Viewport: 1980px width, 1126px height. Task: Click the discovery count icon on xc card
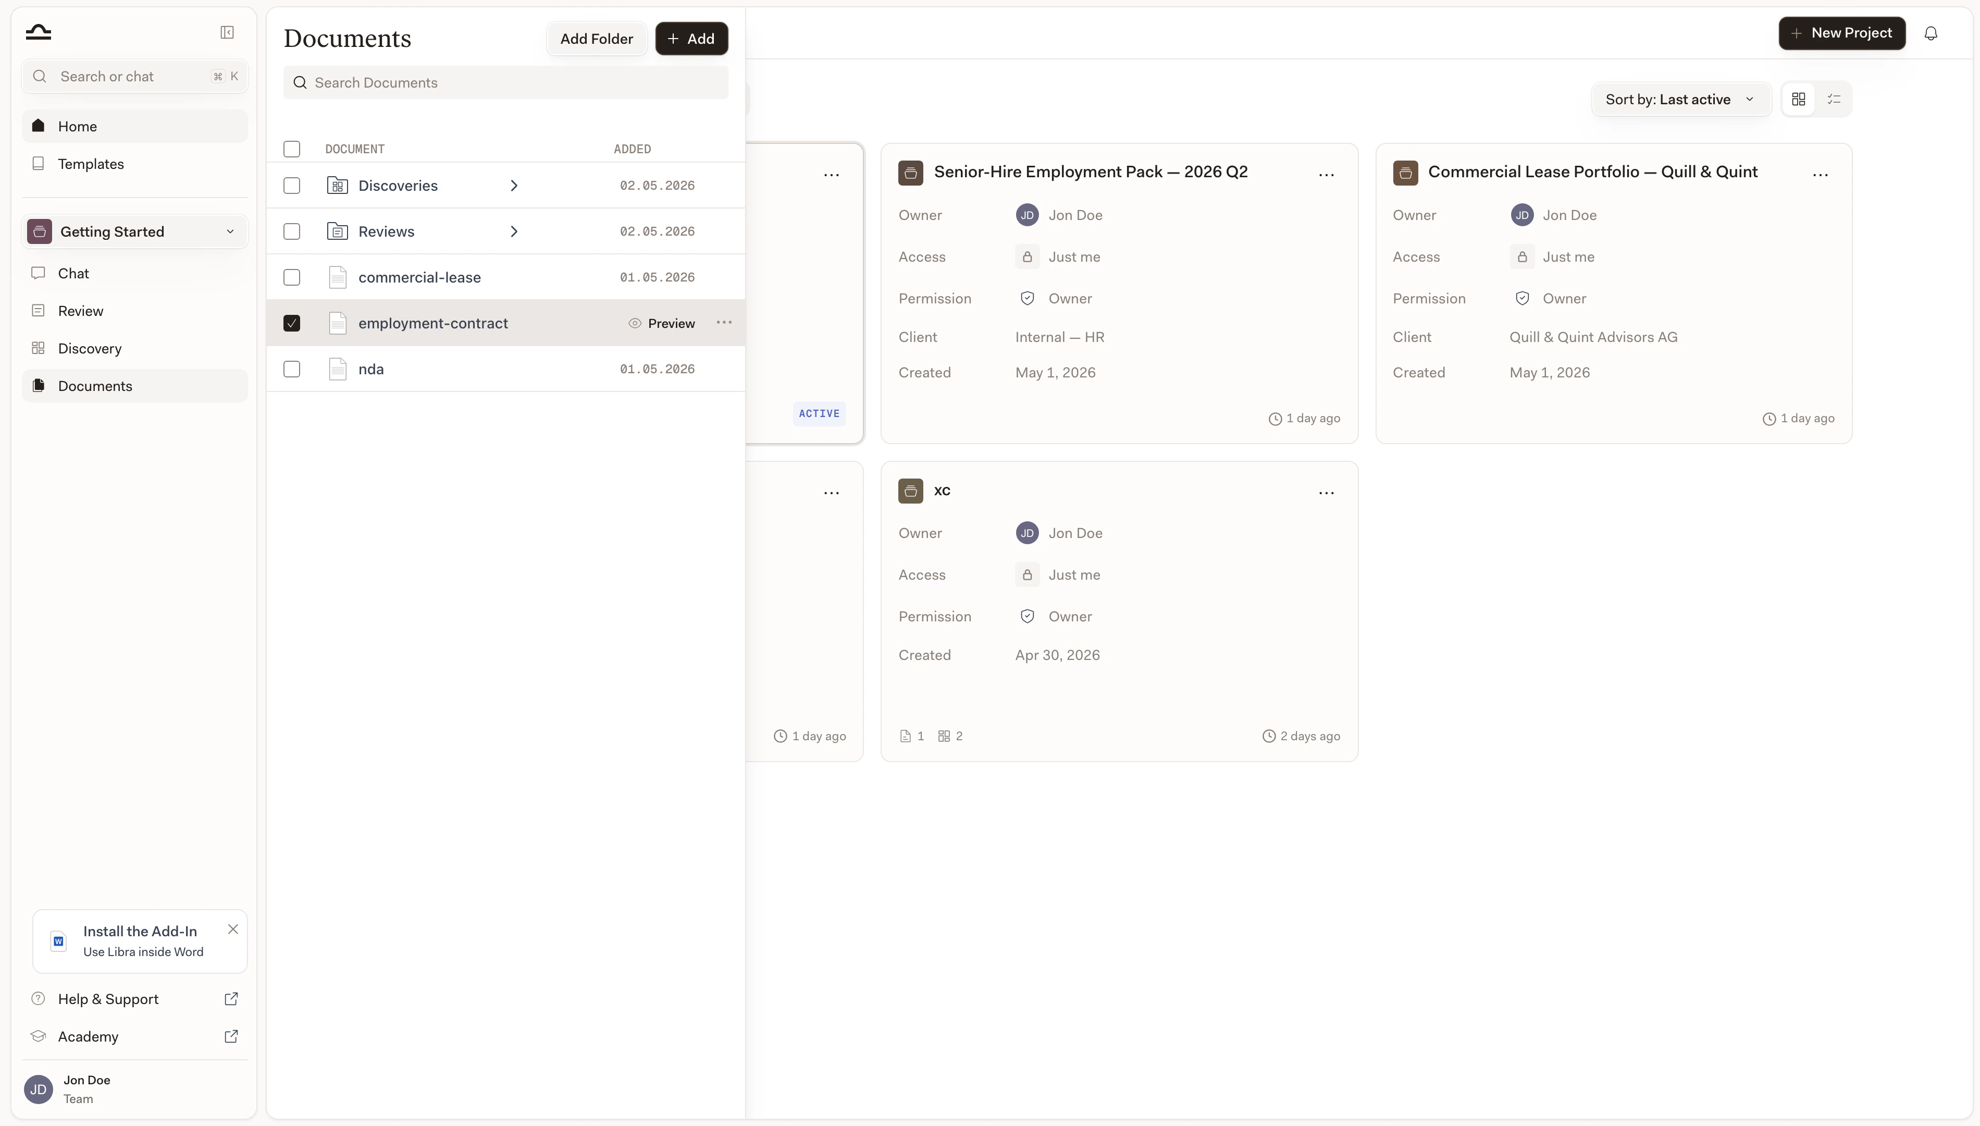point(944,736)
